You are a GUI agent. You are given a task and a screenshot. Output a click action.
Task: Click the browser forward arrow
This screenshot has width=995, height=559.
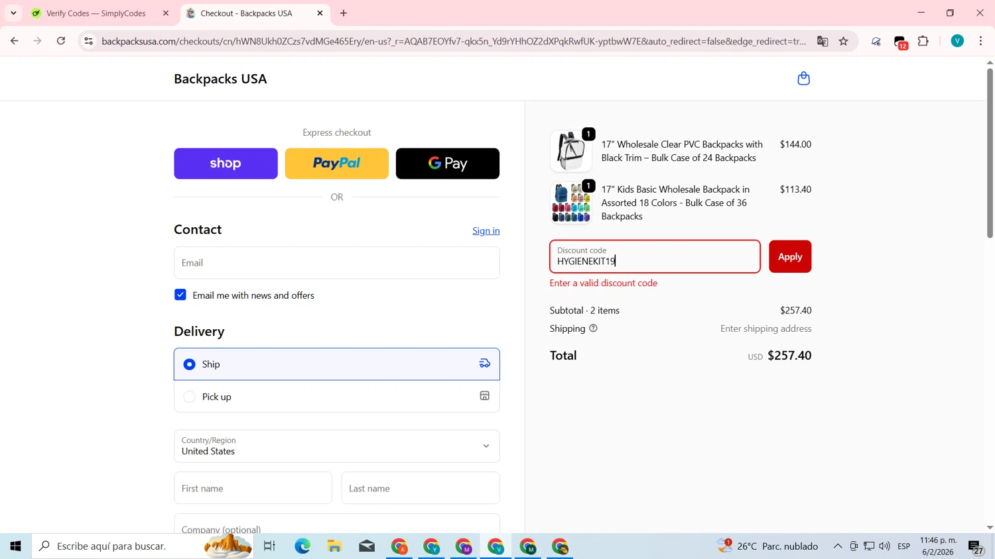tap(37, 41)
